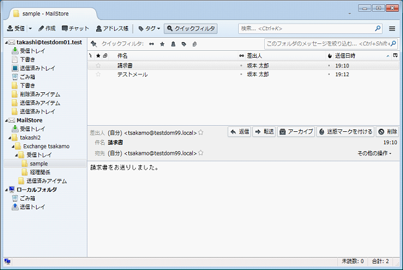Delete the message using 削除 button

click(387, 132)
